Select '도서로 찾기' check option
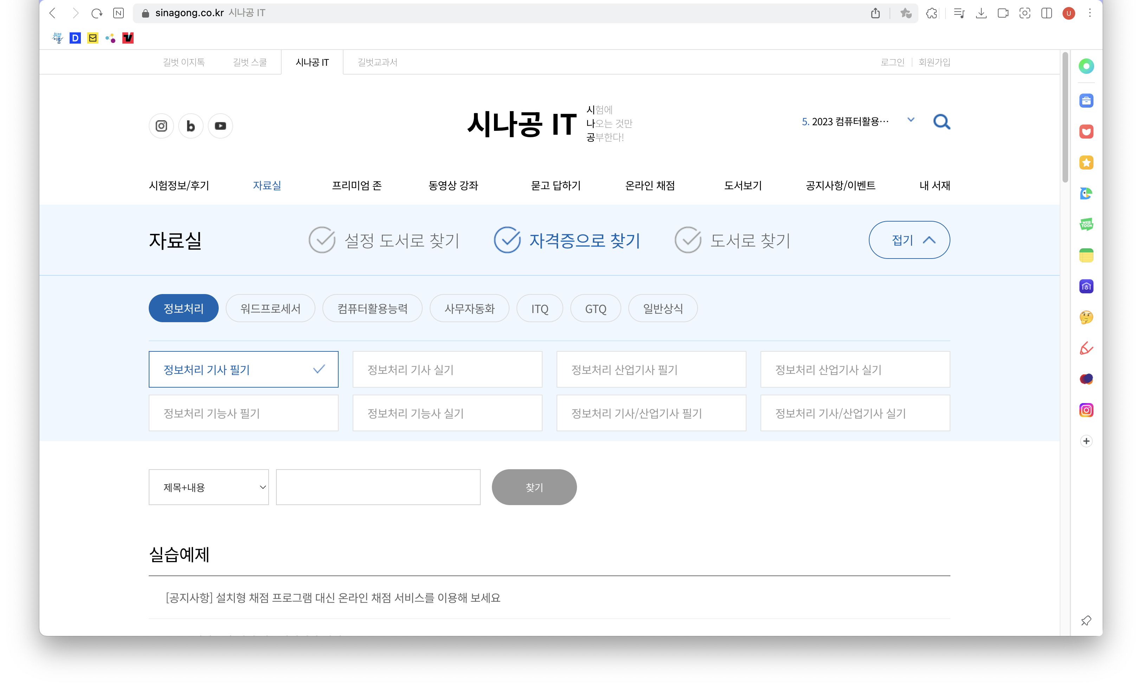 (x=732, y=240)
